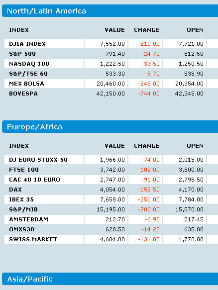Click the DJIA change value -210.00
The height and width of the screenshot is (290, 218).
pos(149,44)
